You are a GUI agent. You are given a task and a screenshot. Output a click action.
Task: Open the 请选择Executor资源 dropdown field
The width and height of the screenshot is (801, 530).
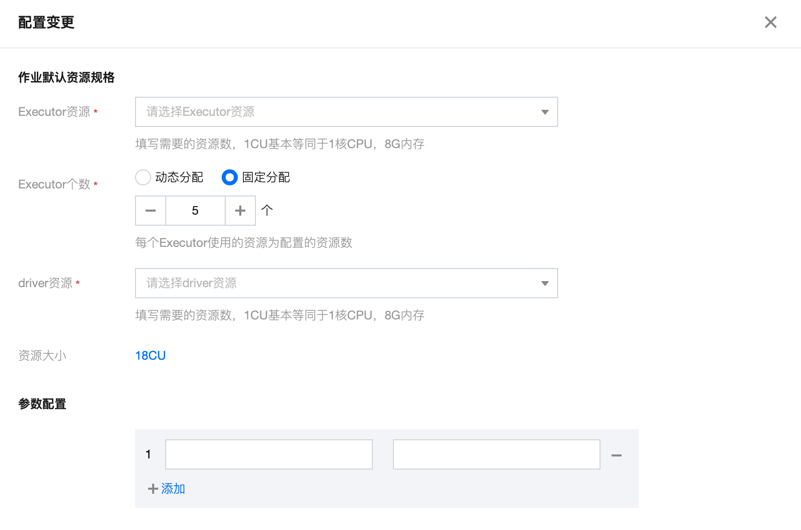[x=338, y=112]
